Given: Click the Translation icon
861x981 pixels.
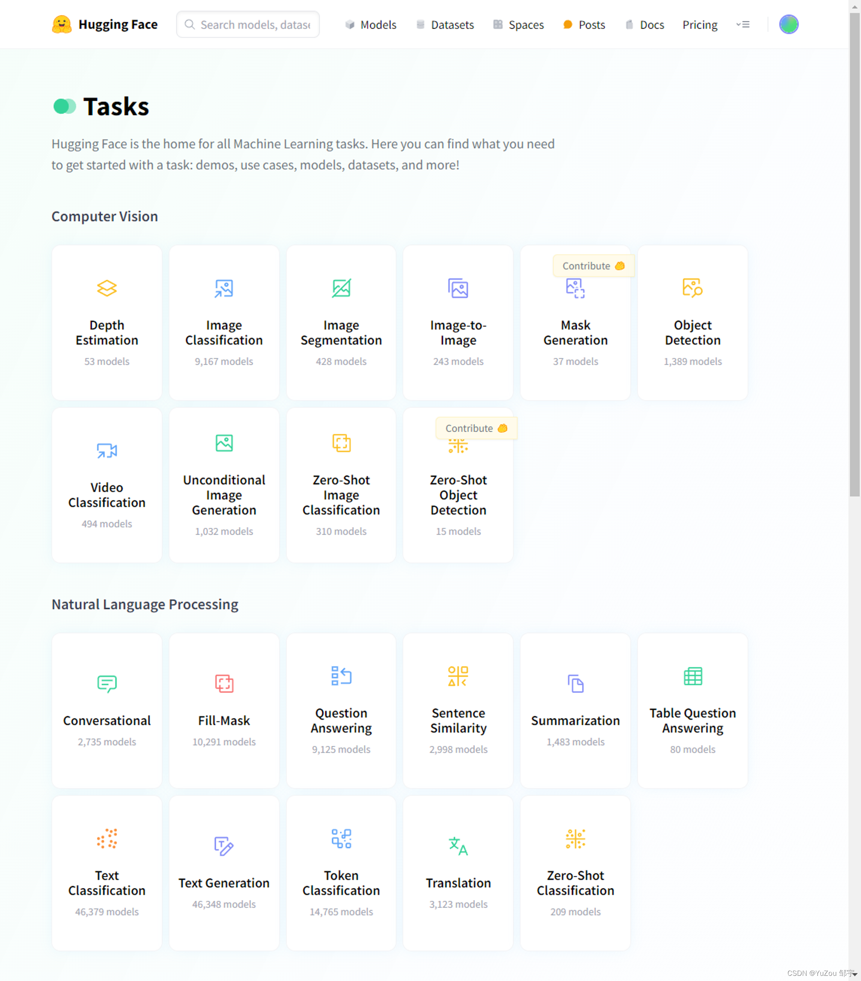Looking at the screenshot, I should point(458,846).
